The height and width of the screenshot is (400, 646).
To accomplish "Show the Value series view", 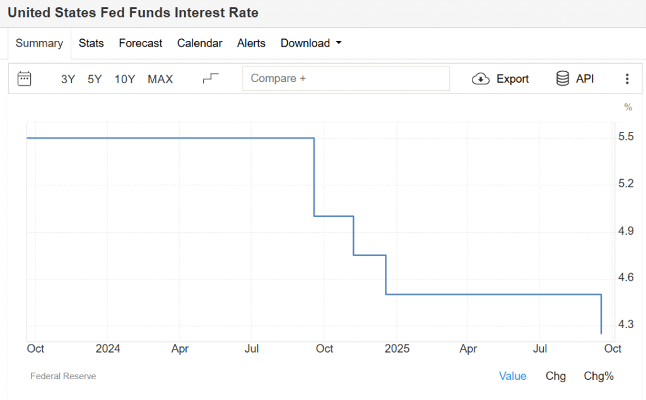I will 512,376.
